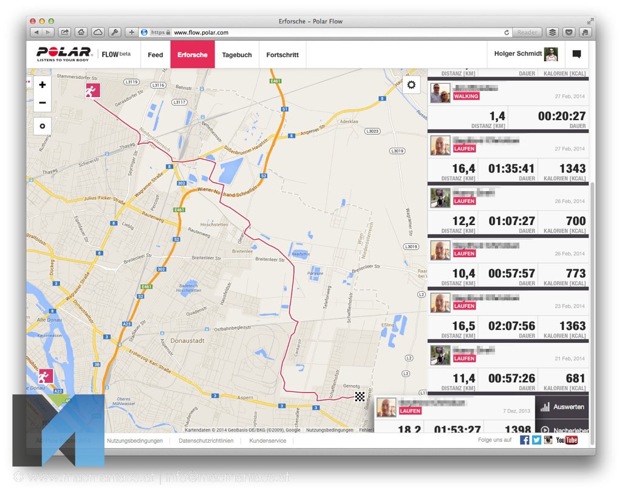Image resolution: width=622 pixels, height=492 pixels.
Task: Reload the page
Action: tap(507, 33)
